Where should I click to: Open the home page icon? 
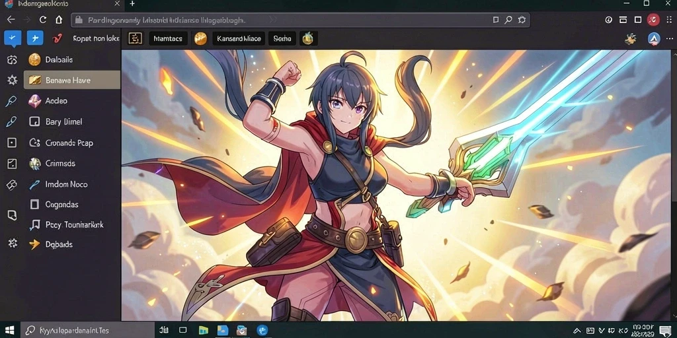tap(59, 19)
